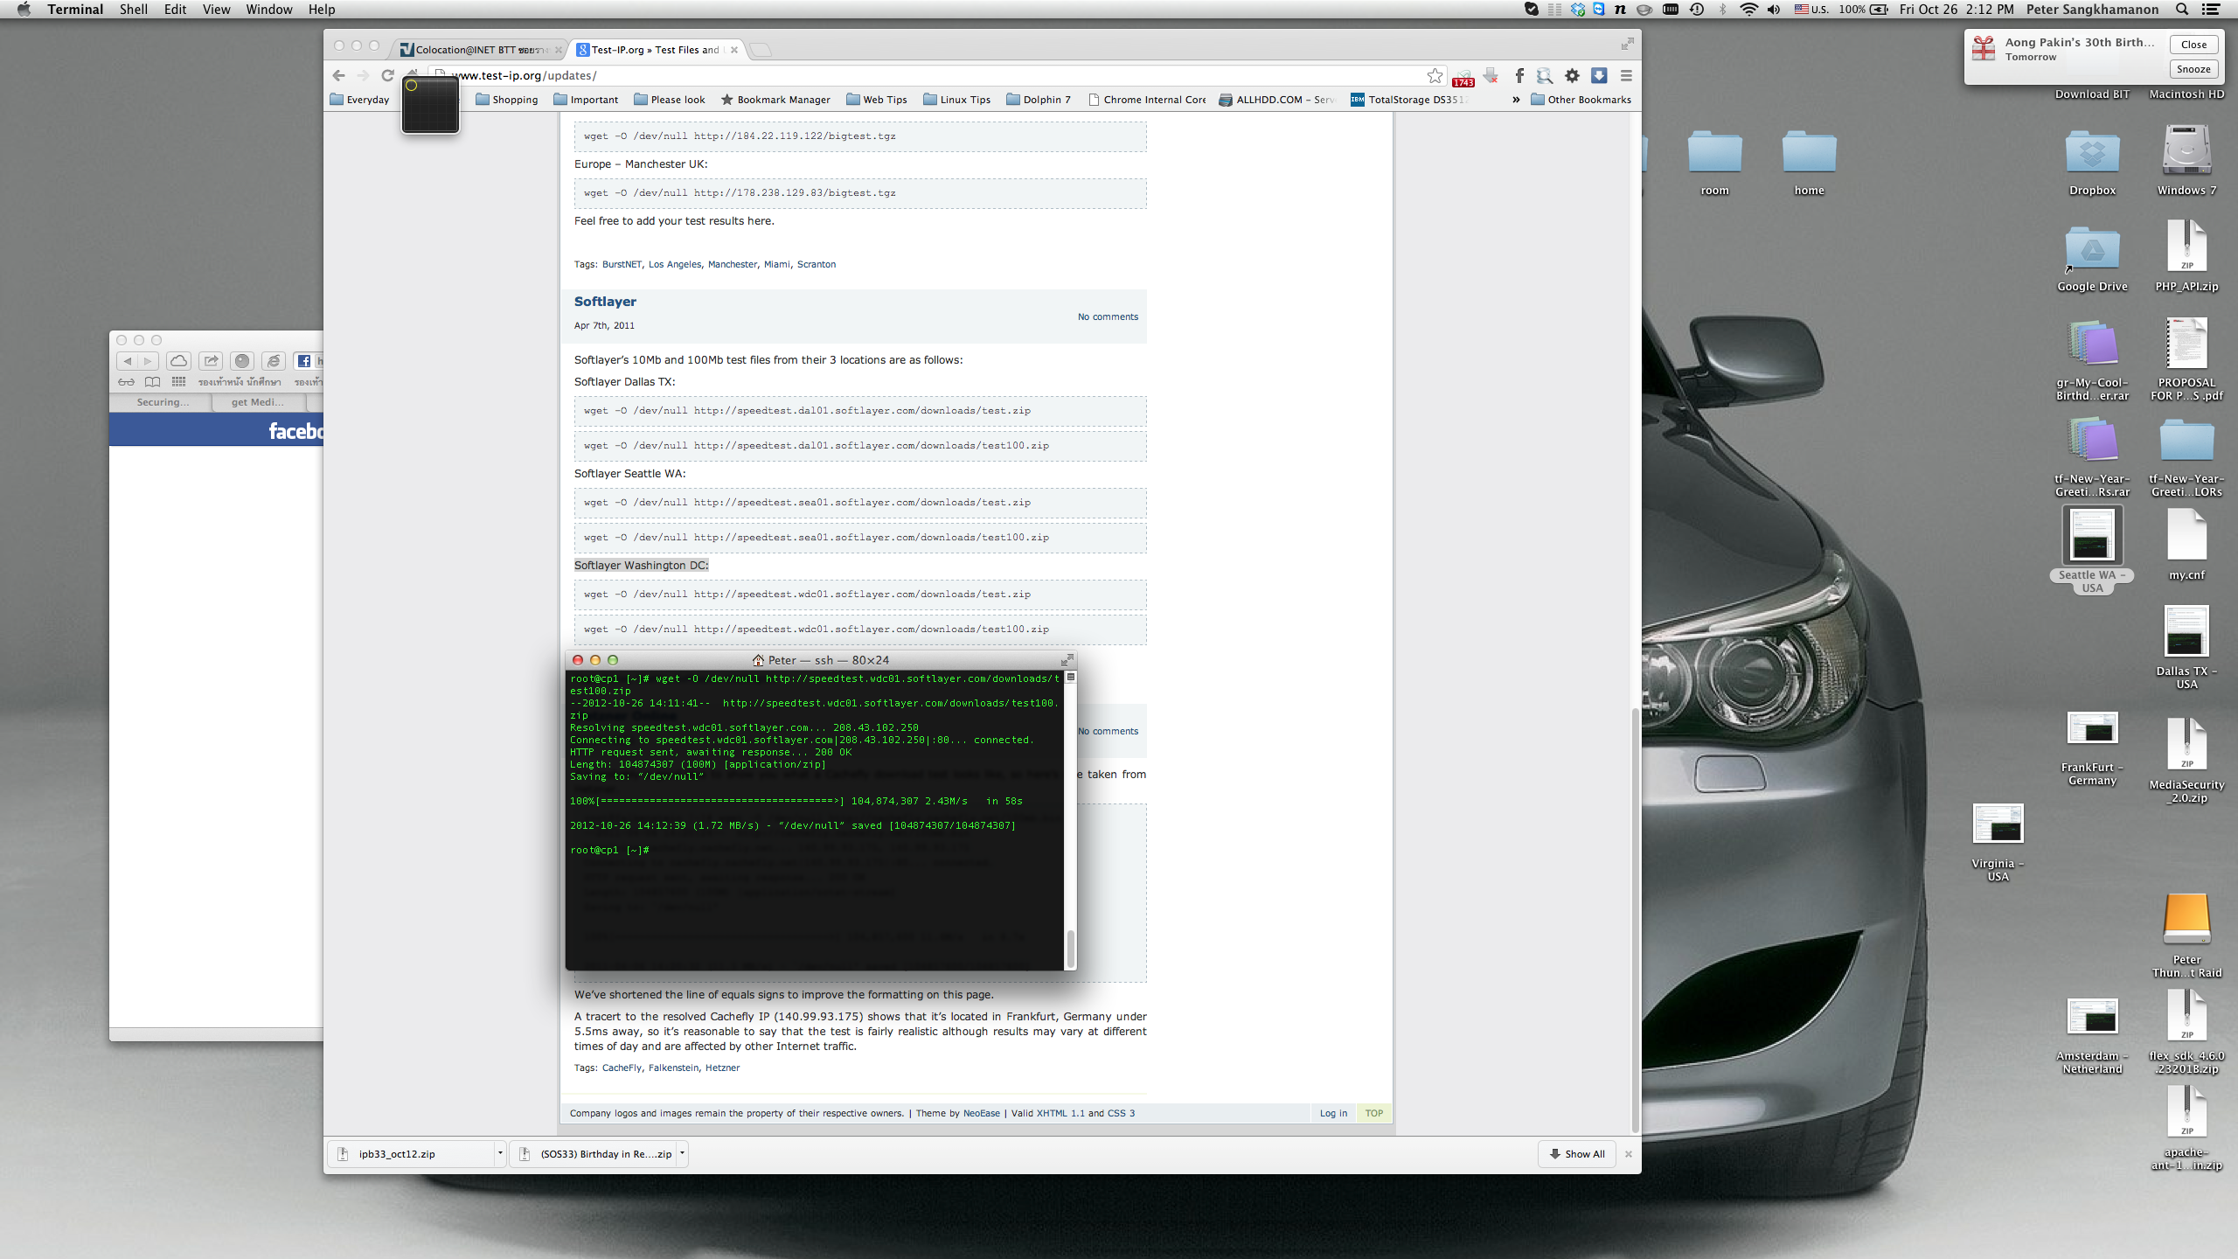Click the Snooze button on notification
This screenshot has height=1259, width=2238.
[x=2193, y=69]
